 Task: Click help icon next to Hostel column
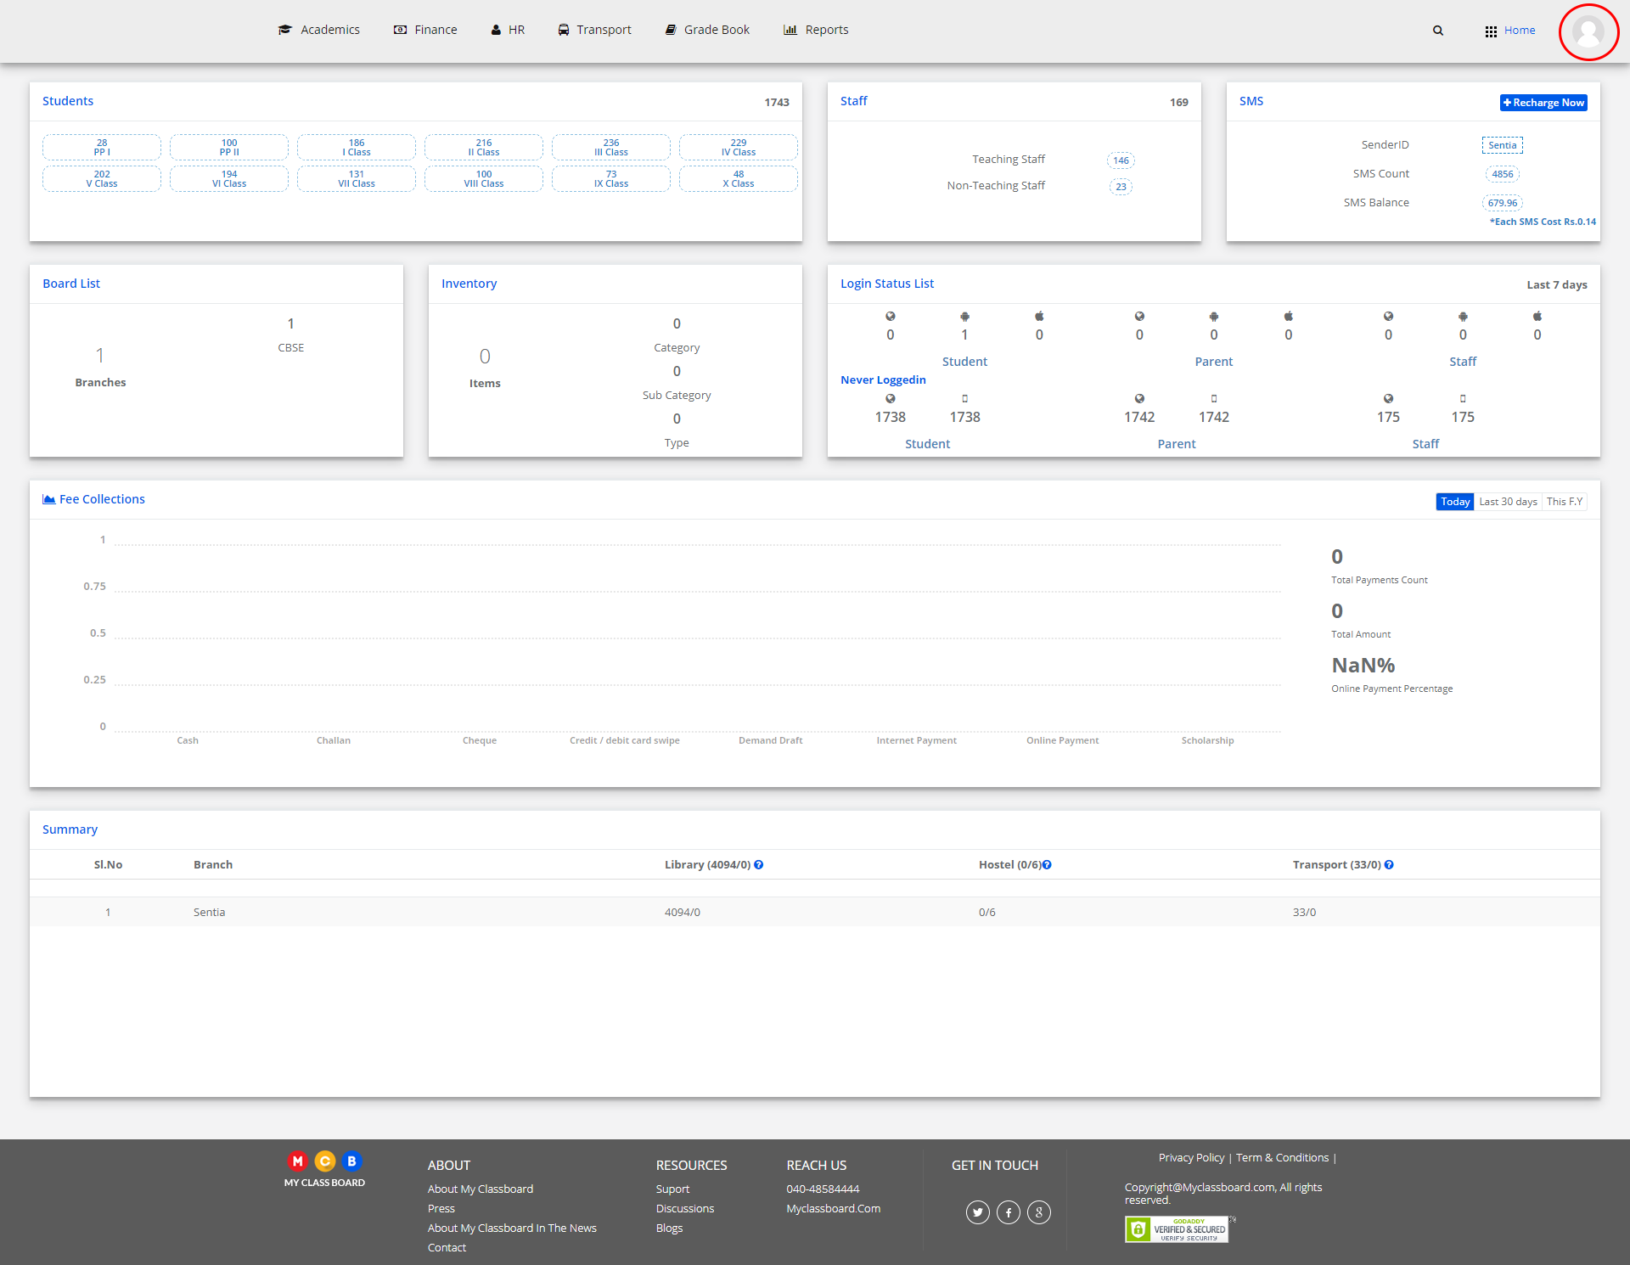point(1047,865)
